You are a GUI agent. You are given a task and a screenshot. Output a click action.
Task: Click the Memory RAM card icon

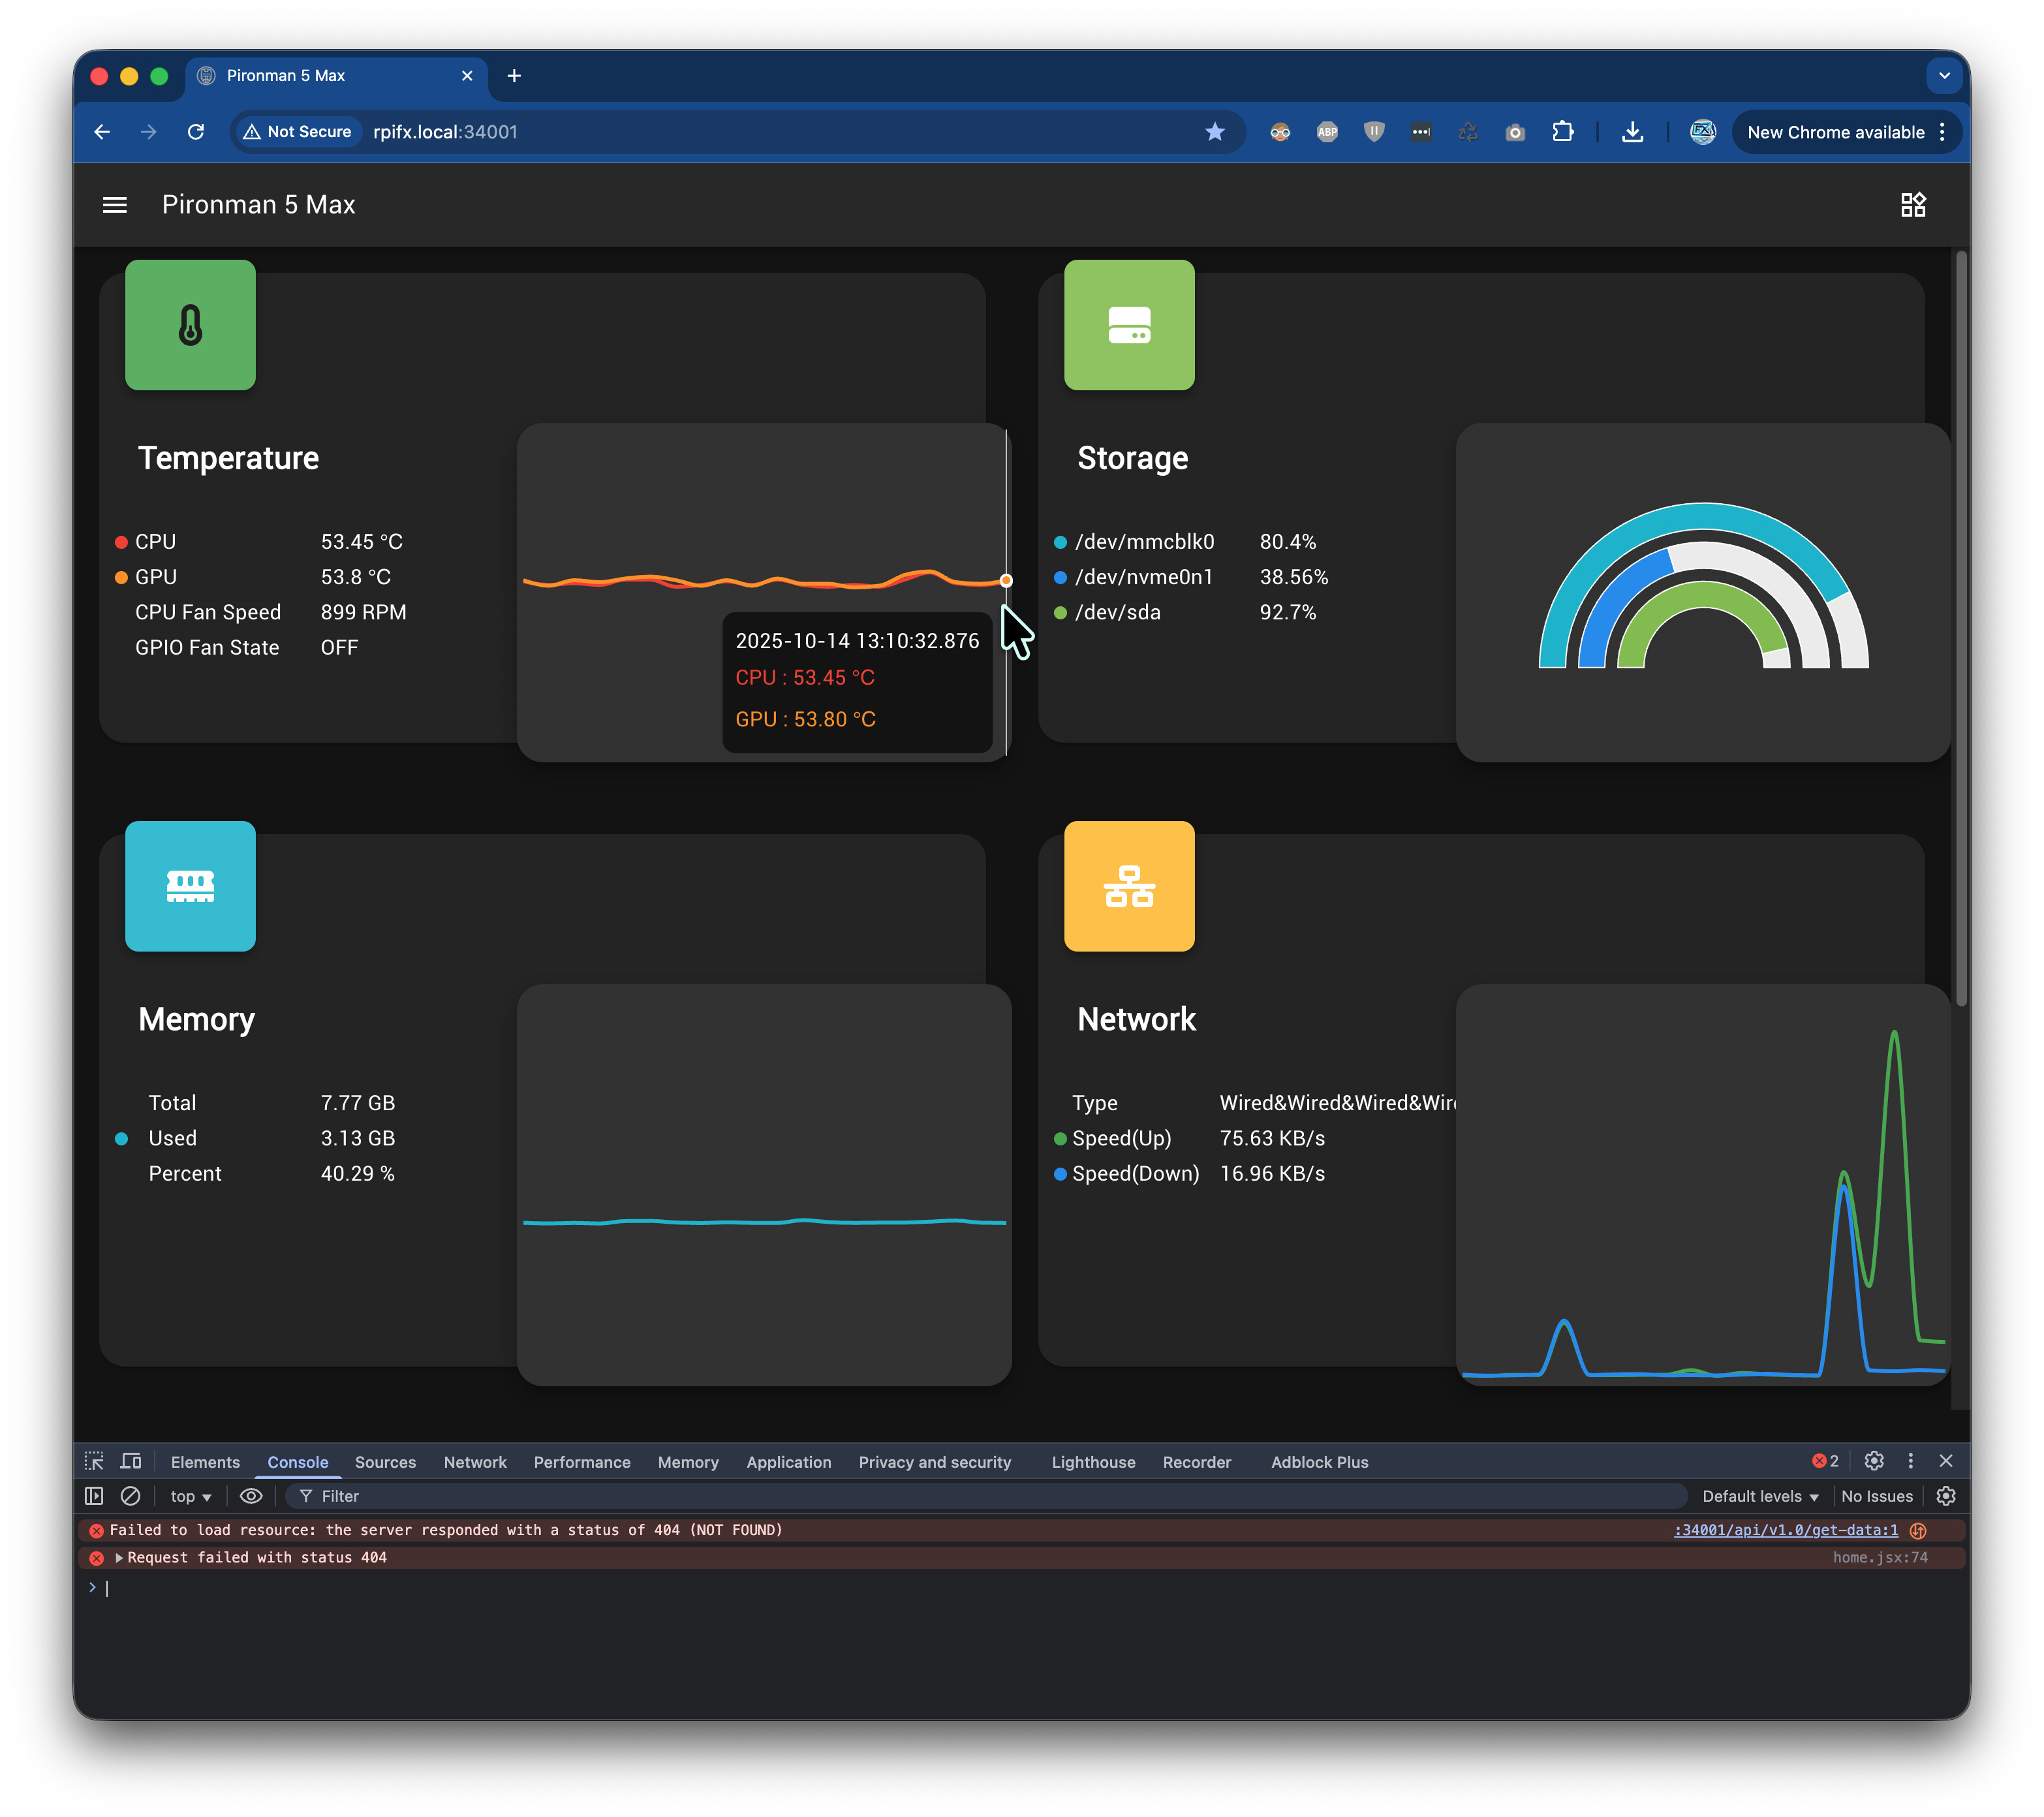[x=190, y=886]
